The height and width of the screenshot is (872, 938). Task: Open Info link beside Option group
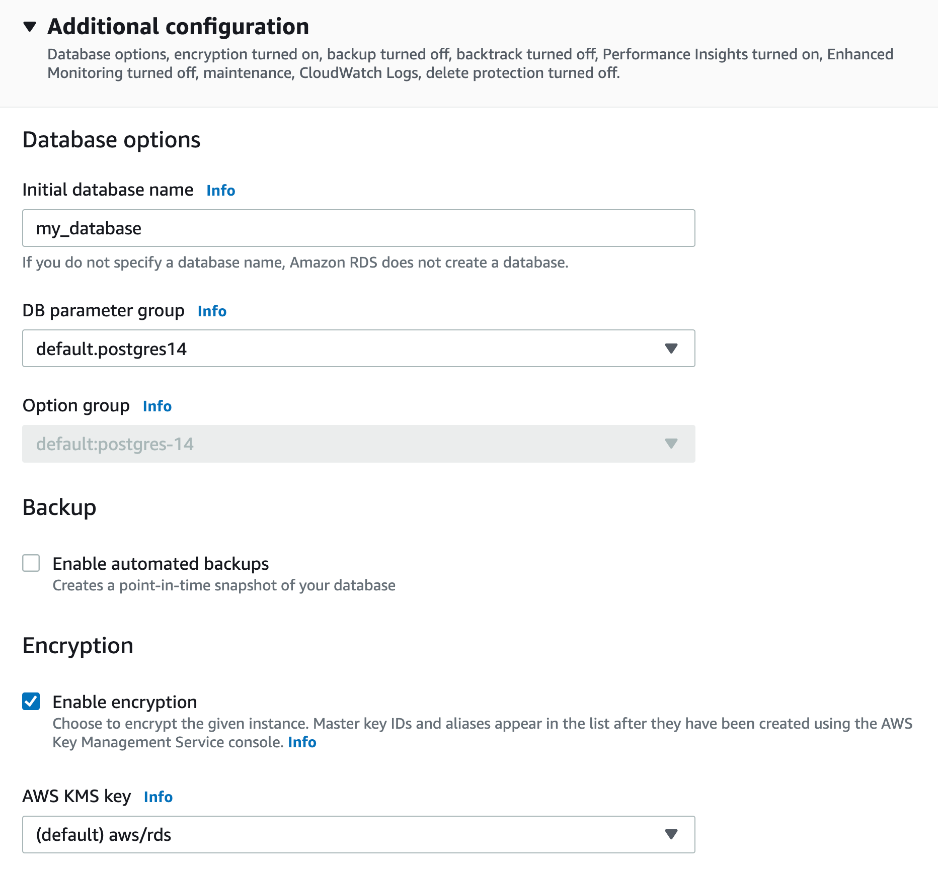(x=157, y=406)
